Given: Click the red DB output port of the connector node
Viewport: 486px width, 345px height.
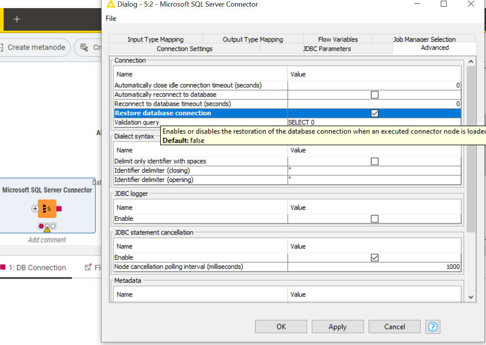Looking at the screenshot, I should tap(59, 209).
